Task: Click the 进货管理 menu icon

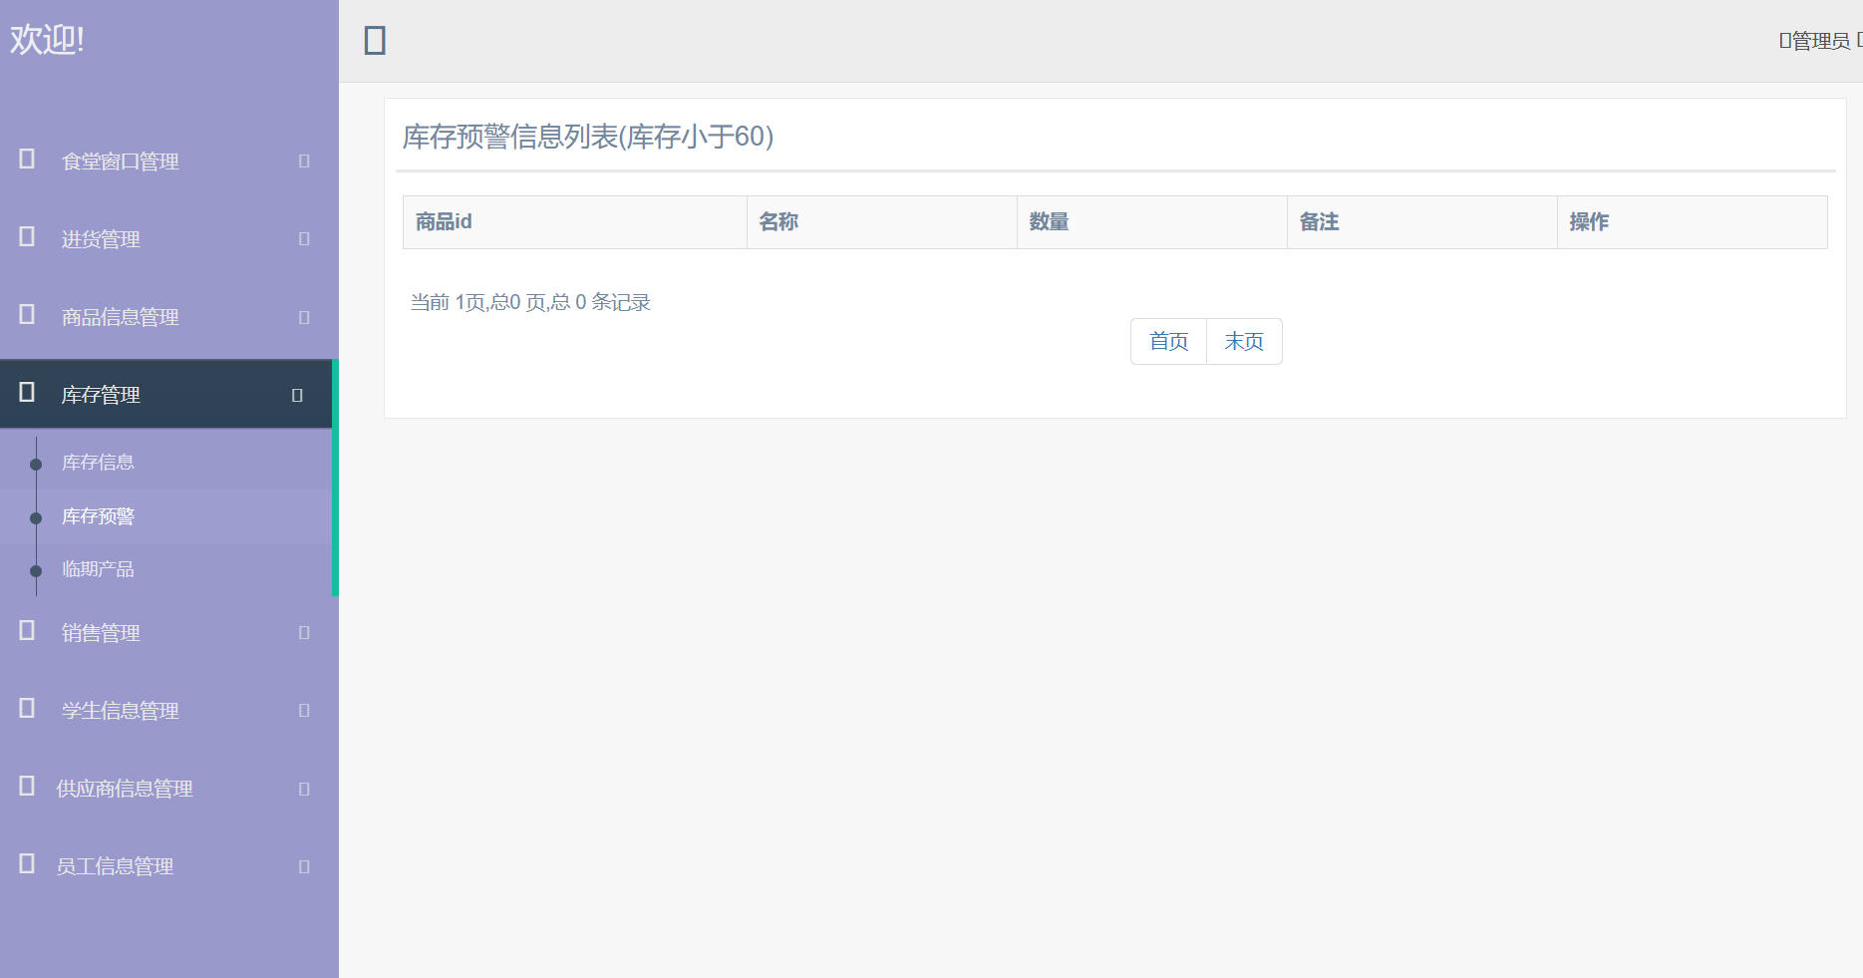Action: [x=26, y=238]
